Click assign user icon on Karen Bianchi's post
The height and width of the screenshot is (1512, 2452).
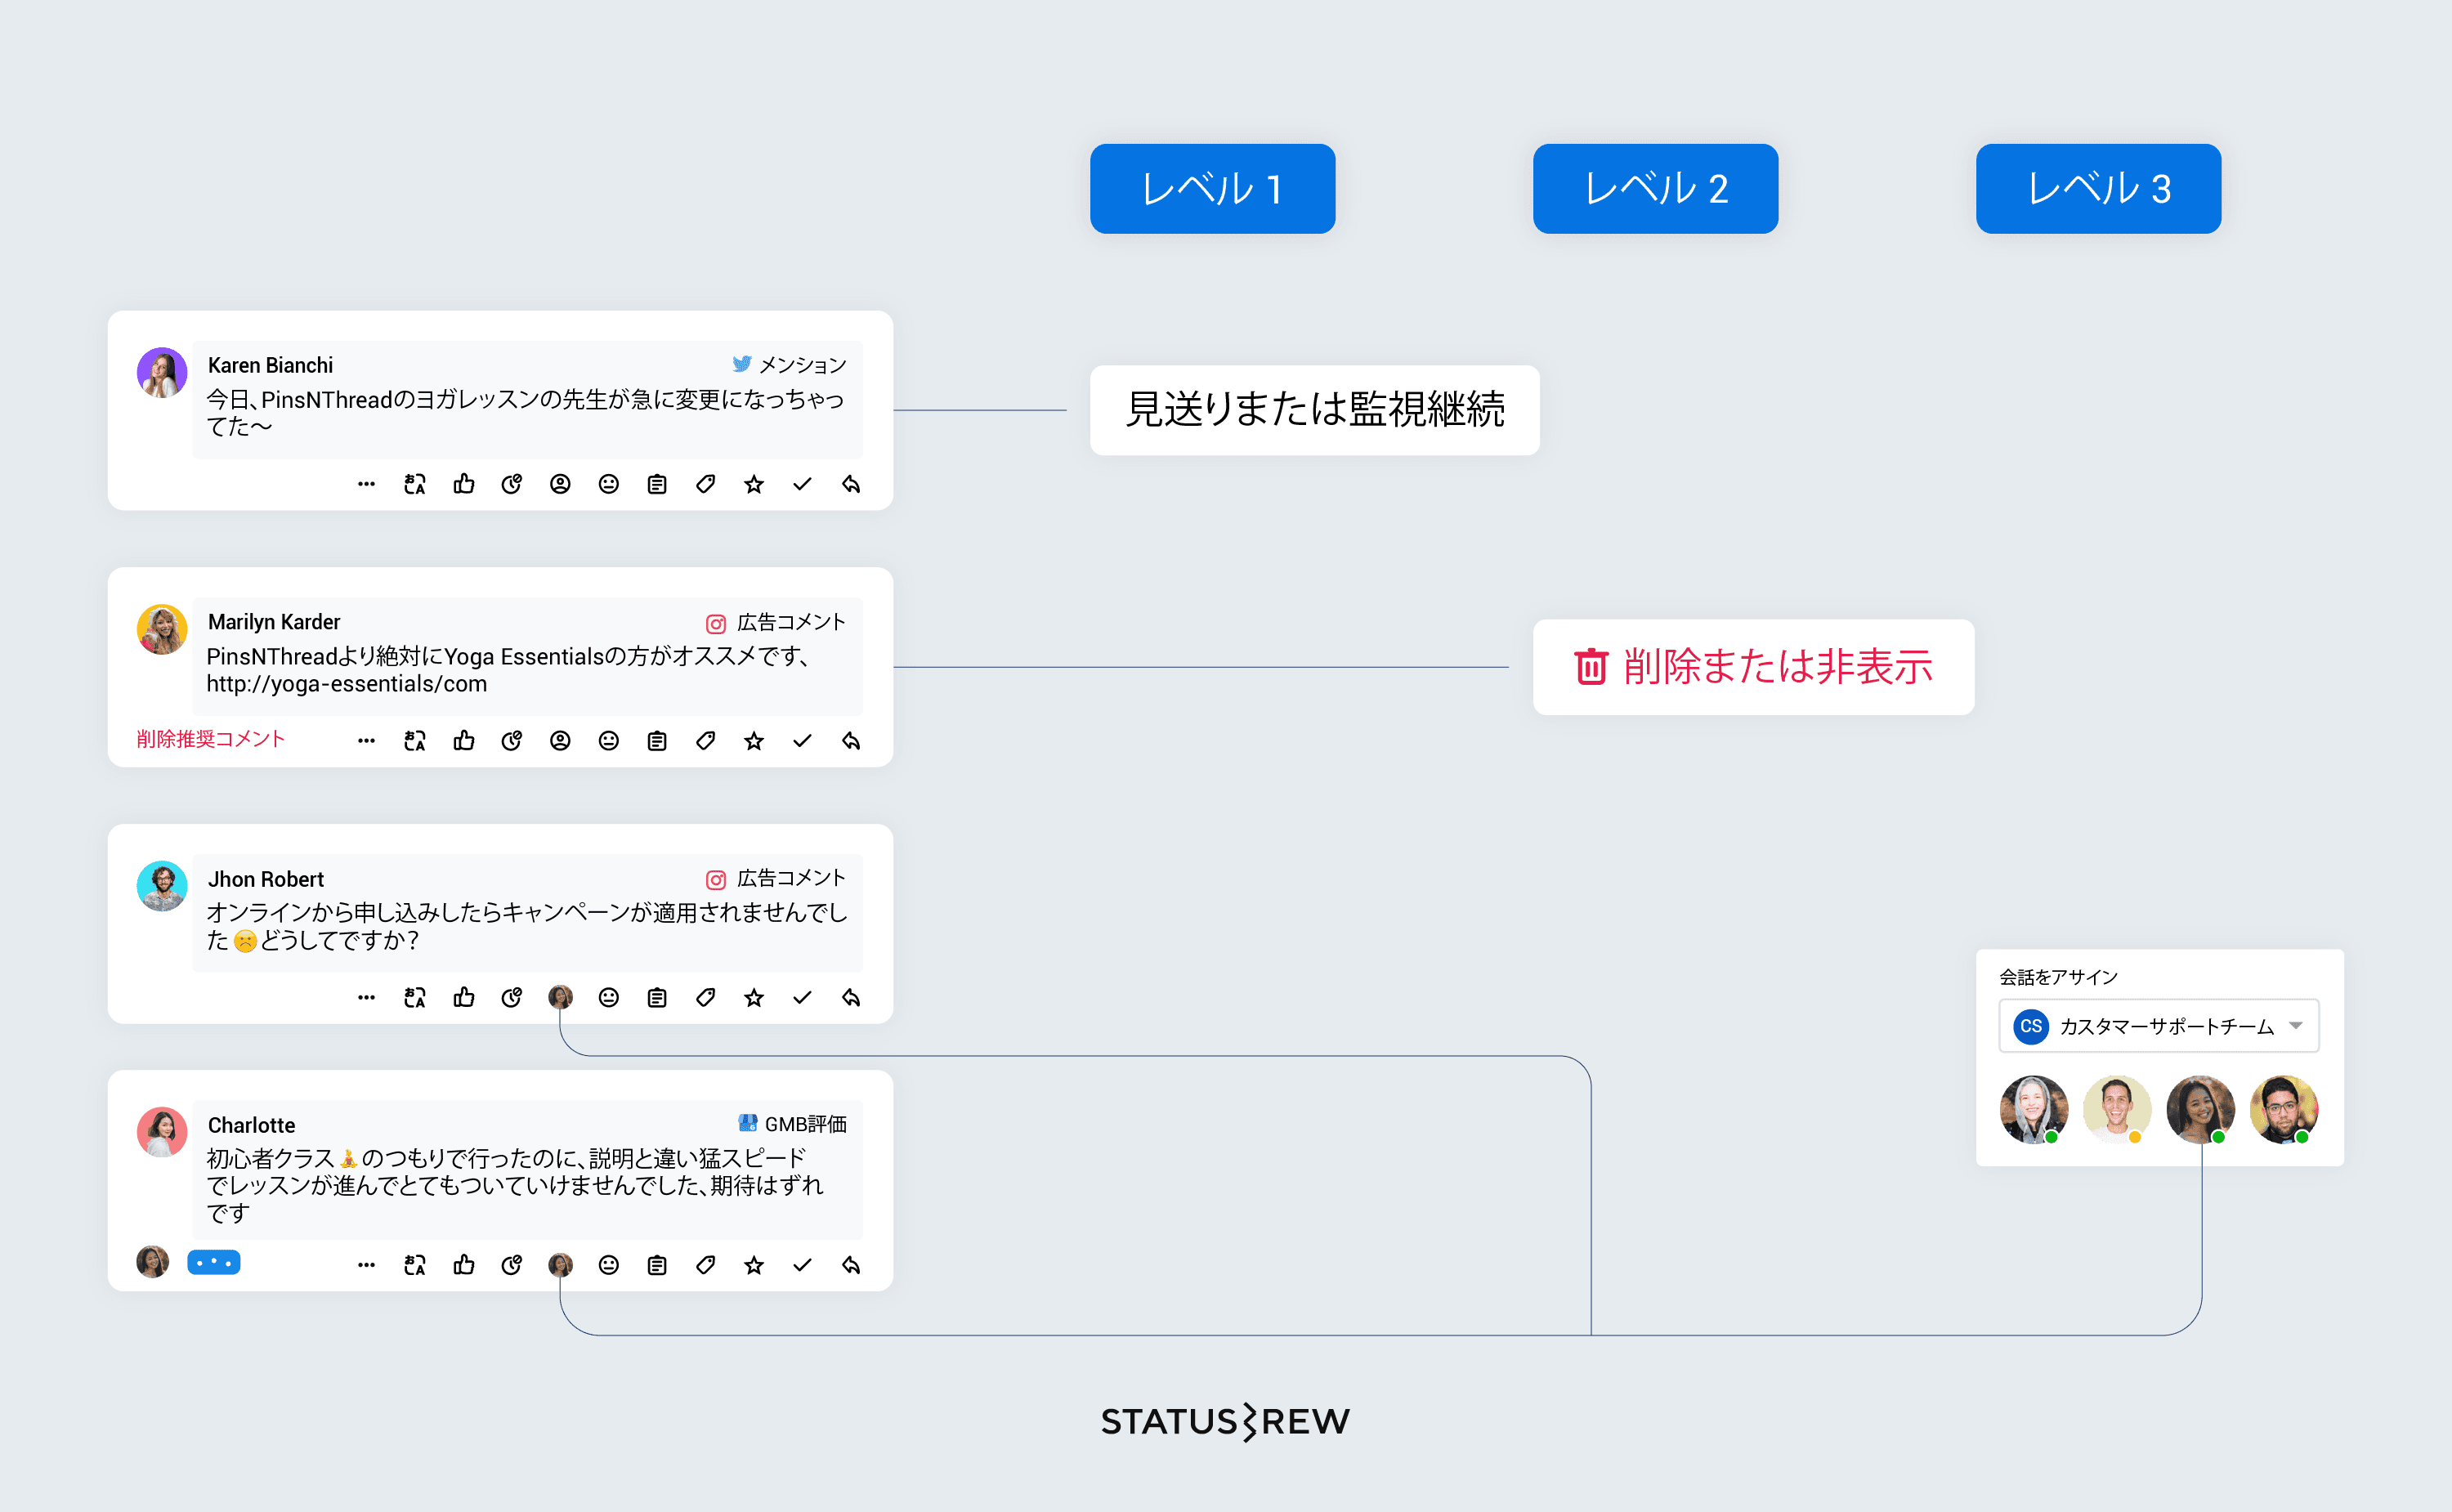(560, 484)
